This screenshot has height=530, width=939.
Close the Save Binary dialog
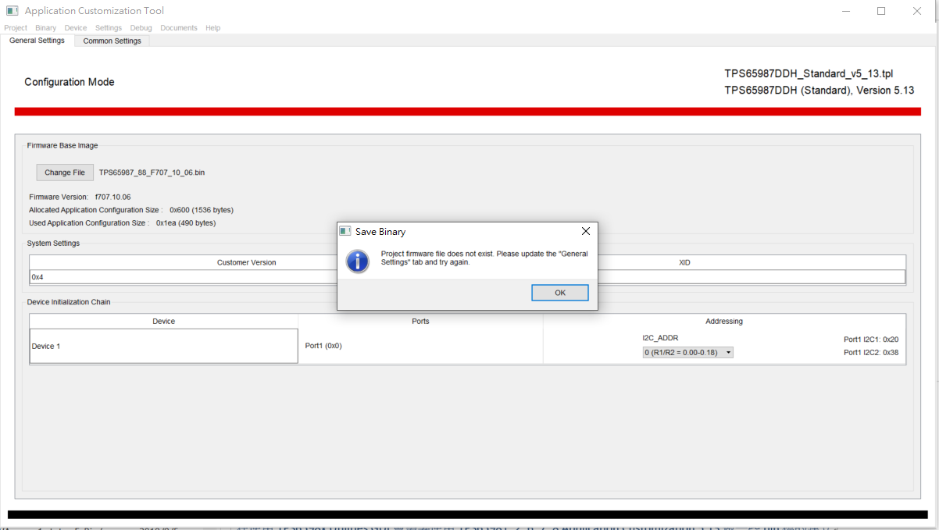click(x=586, y=231)
